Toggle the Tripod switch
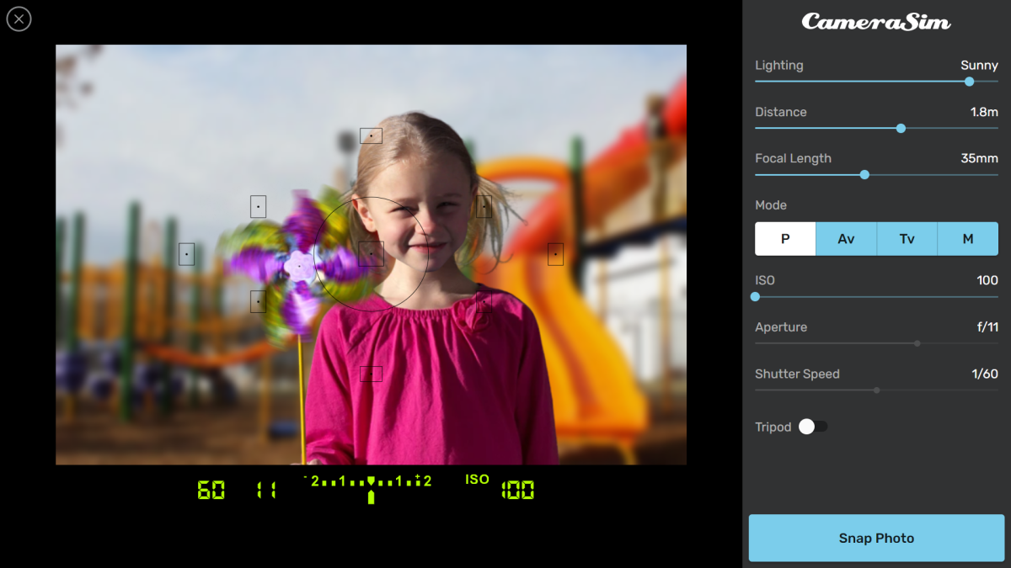This screenshot has height=568, width=1011. point(813,427)
